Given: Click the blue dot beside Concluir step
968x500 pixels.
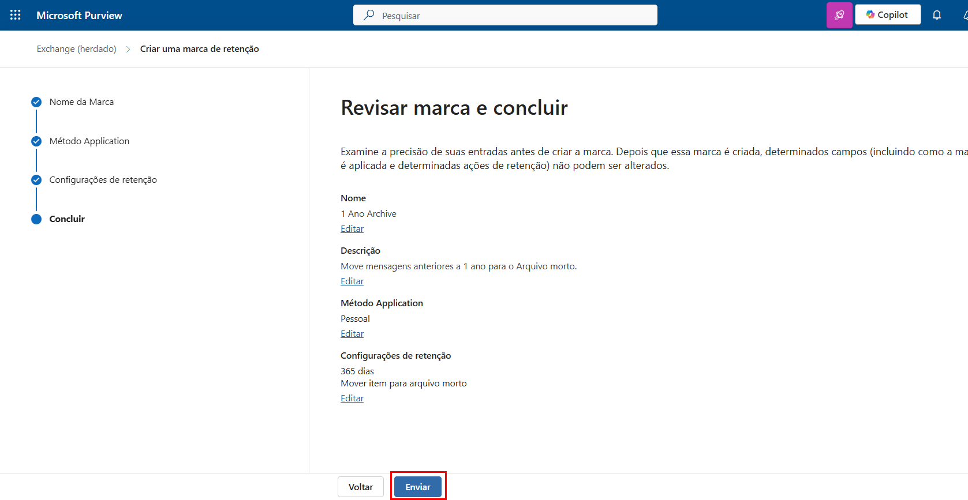Looking at the screenshot, I should pyautogui.click(x=36, y=219).
